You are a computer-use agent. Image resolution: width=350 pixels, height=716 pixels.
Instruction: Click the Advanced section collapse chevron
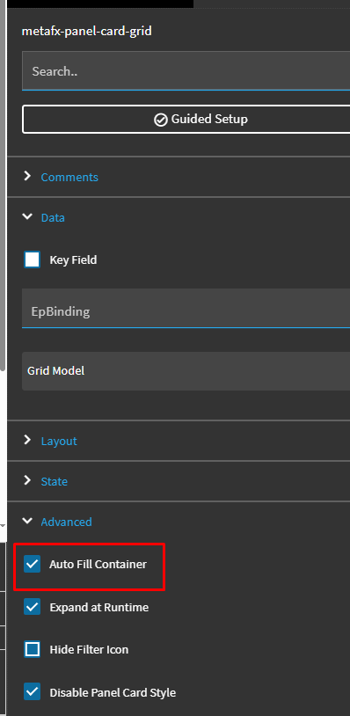(27, 521)
